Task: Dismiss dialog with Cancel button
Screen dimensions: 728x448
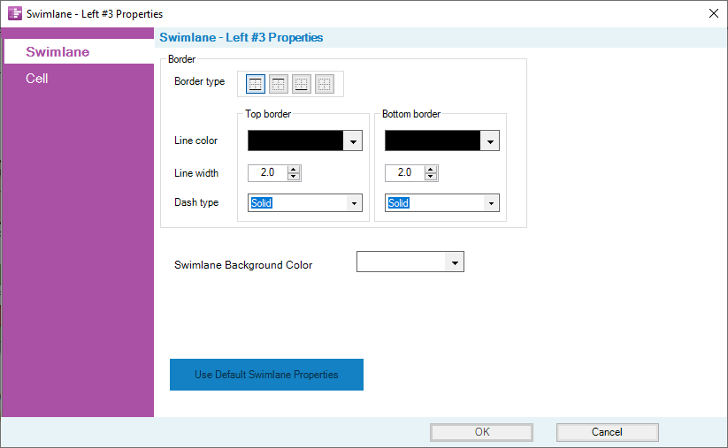Action: (608, 432)
